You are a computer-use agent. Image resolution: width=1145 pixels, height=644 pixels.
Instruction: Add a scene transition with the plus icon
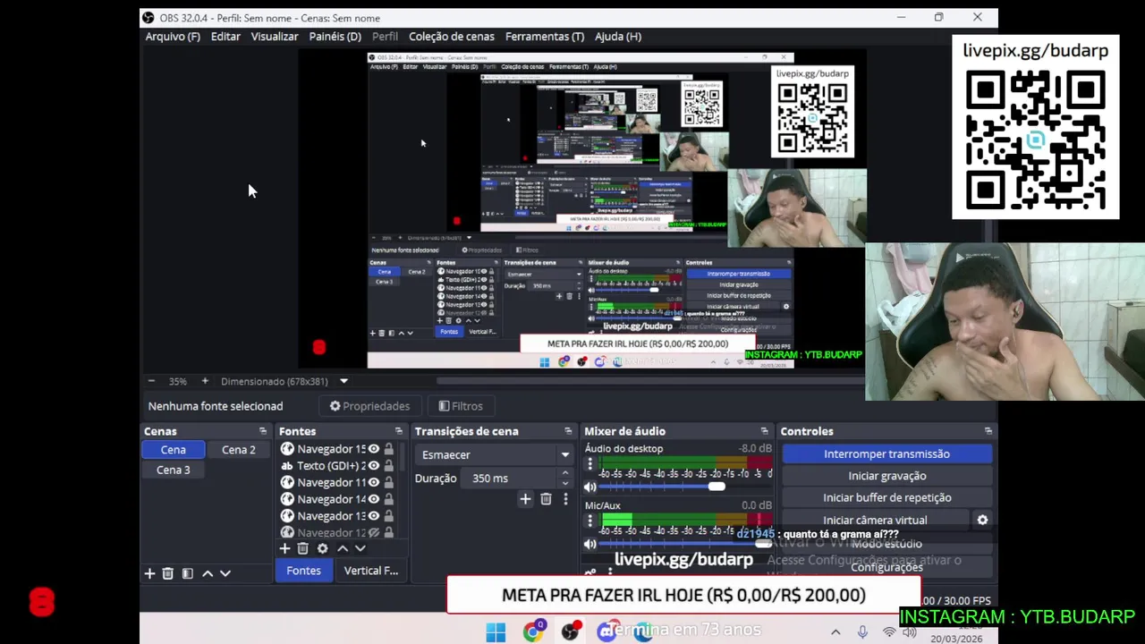click(525, 499)
